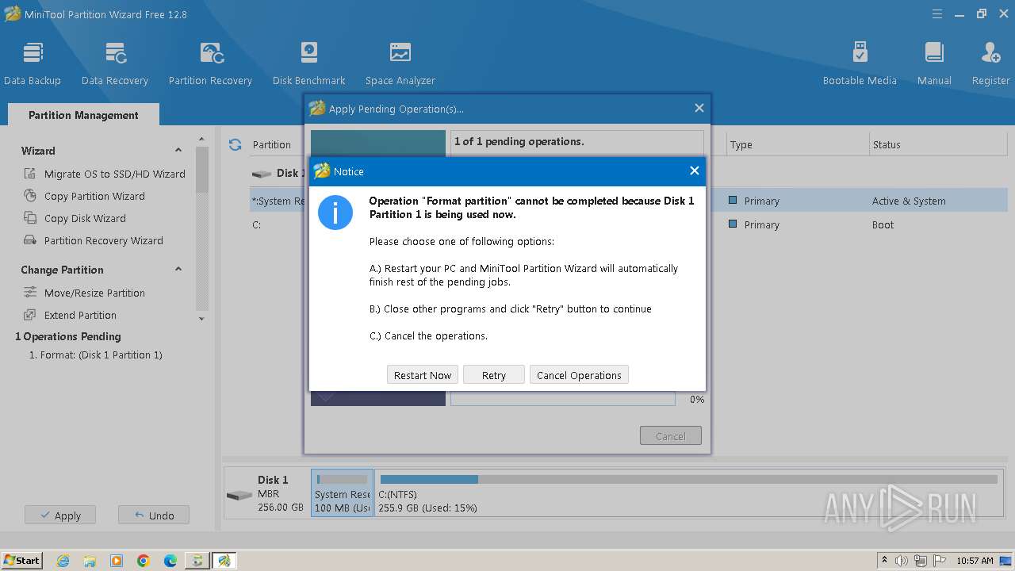Click the Disk 1 drive icon in disk map
This screenshot has width=1015, height=571.
(x=239, y=496)
